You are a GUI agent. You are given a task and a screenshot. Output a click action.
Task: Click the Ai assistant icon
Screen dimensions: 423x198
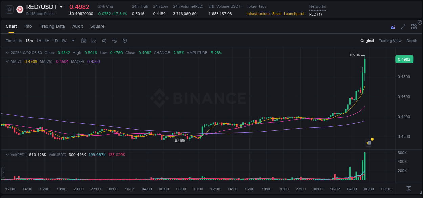(393, 27)
